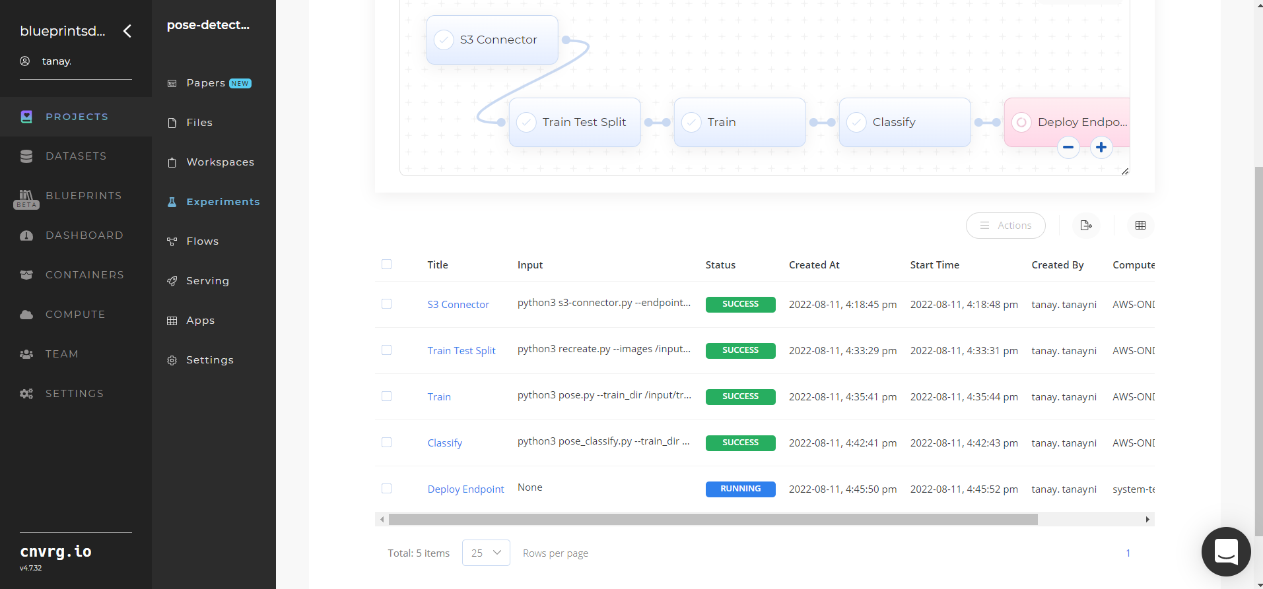Click the Start Time column header
This screenshot has width=1263, height=589.
935,264
